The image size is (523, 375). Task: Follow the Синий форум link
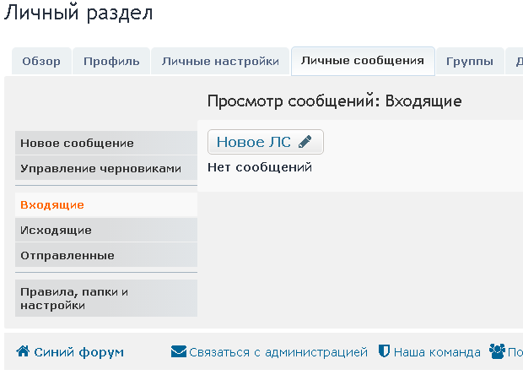tap(78, 352)
